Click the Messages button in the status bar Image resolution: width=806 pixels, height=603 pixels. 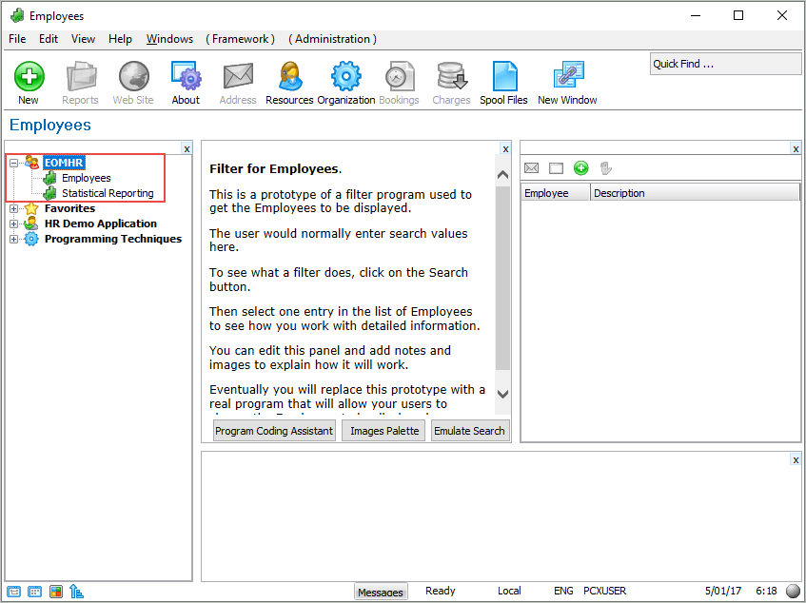(x=381, y=592)
